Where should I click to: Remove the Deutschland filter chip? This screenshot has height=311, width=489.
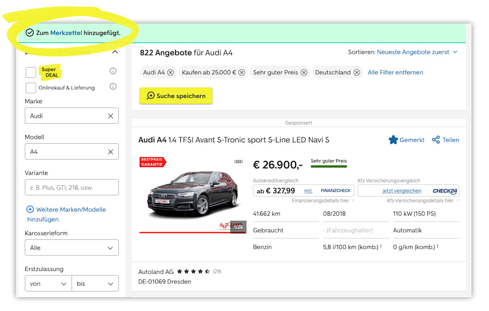tap(357, 73)
